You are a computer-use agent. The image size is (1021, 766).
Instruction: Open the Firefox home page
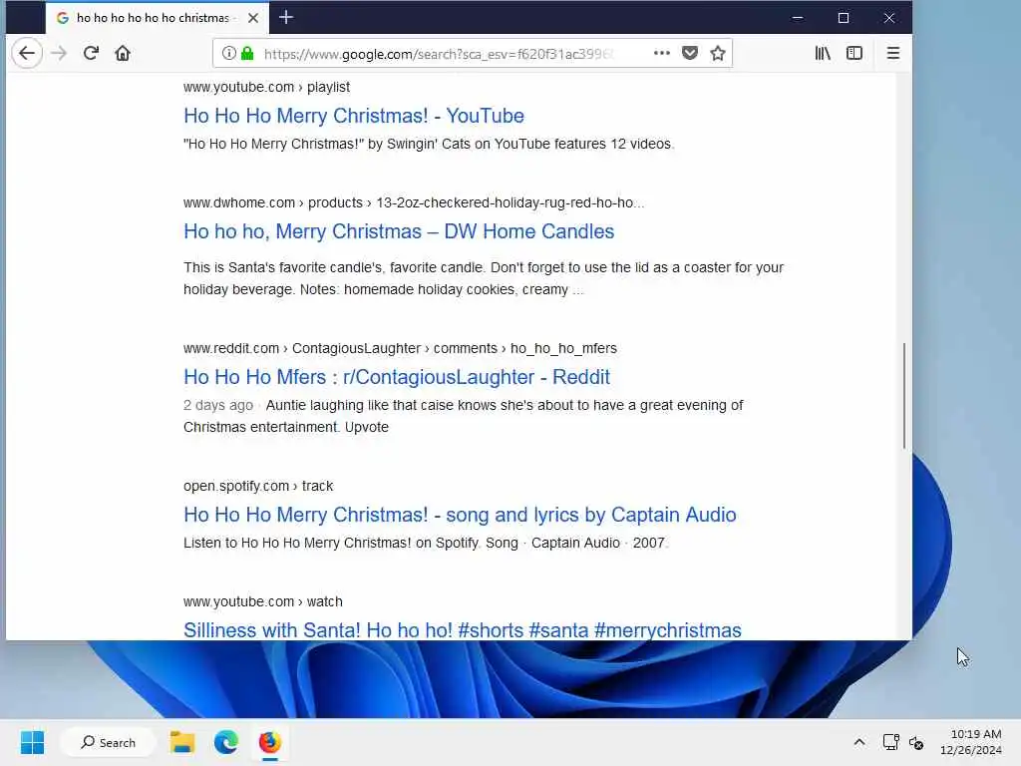123,54
